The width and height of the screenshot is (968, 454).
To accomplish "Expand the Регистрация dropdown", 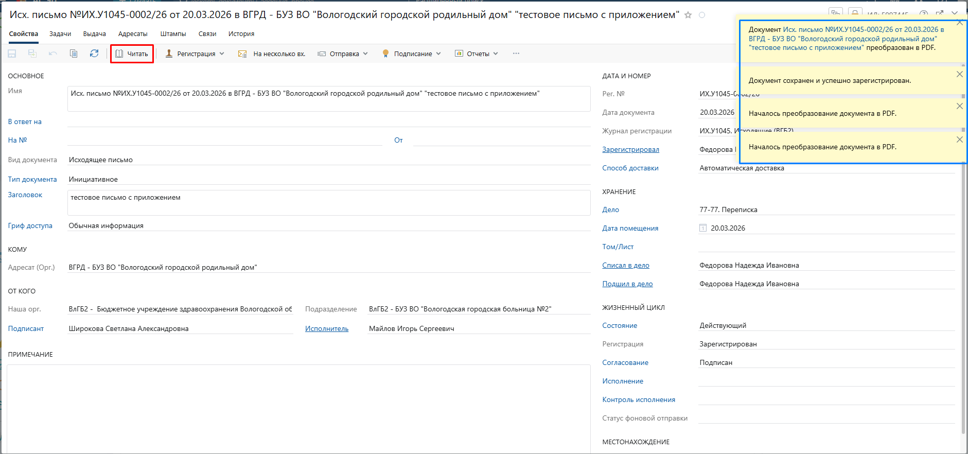I will pyautogui.click(x=195, y=54).
